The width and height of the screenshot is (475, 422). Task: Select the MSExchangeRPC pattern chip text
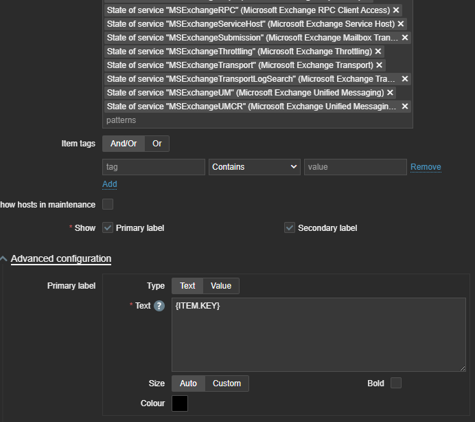pyautogui.click(x=248, y=10)
